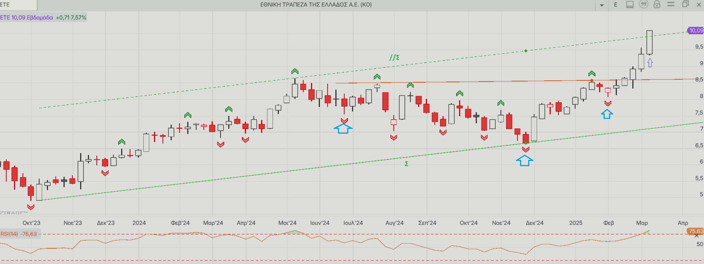Viewport: 704px width, 264px height.
Task: Select the green anchor dot on dashed channel line
Action: point(526,51)
